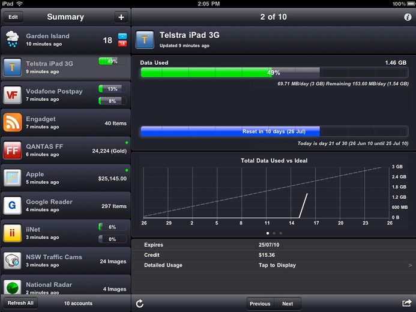Viewport: 416px width, 312px height.
Task: Tap the Credit $15.36 row
Action: [x=273, y=255]
